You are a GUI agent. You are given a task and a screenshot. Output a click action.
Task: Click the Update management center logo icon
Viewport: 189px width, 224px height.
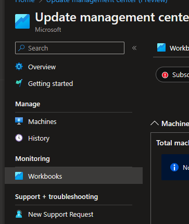coord(22,21)
